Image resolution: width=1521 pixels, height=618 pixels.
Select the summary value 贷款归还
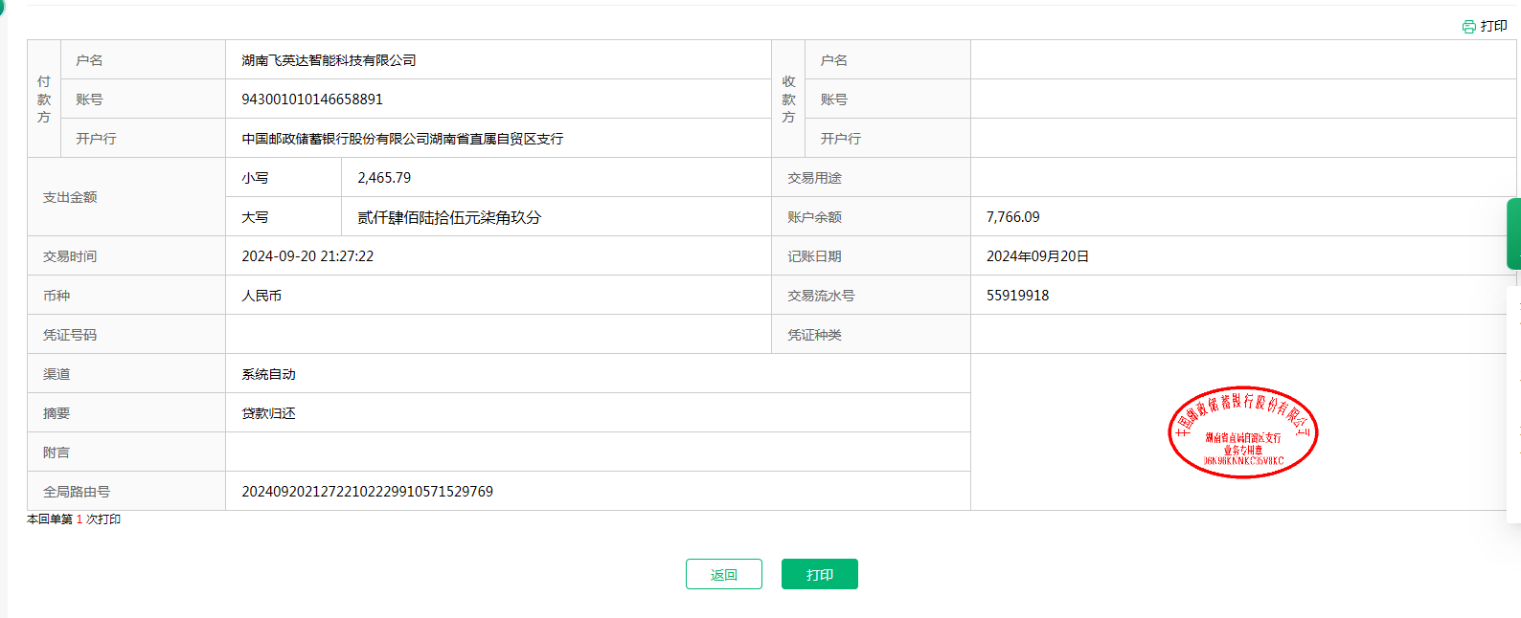coord(268,413)
